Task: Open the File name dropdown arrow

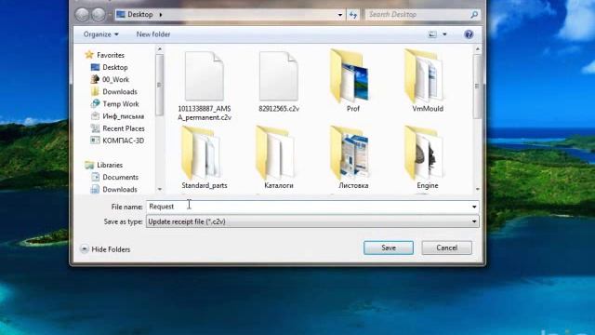Action: pos(474,207)
